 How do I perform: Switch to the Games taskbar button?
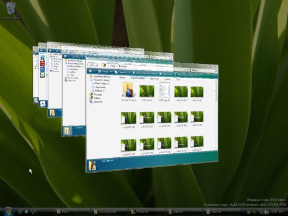coord(215,212)
